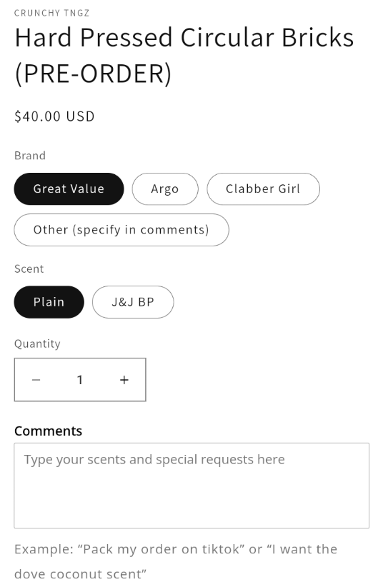The image size is (383, 587).
Task: Click the quantity number field
Action: 80,380
